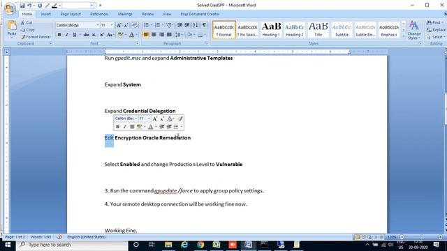
Task: Click Clear Formatting icon in ribbon
Action: [135, 25]
